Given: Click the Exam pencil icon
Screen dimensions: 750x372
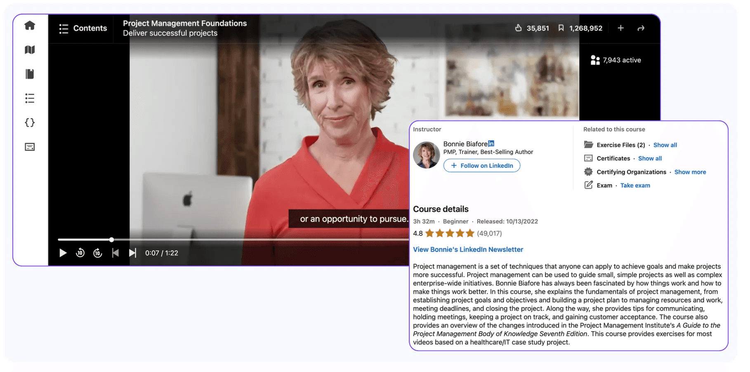Looking at the screenshot, I should [589, 185].
